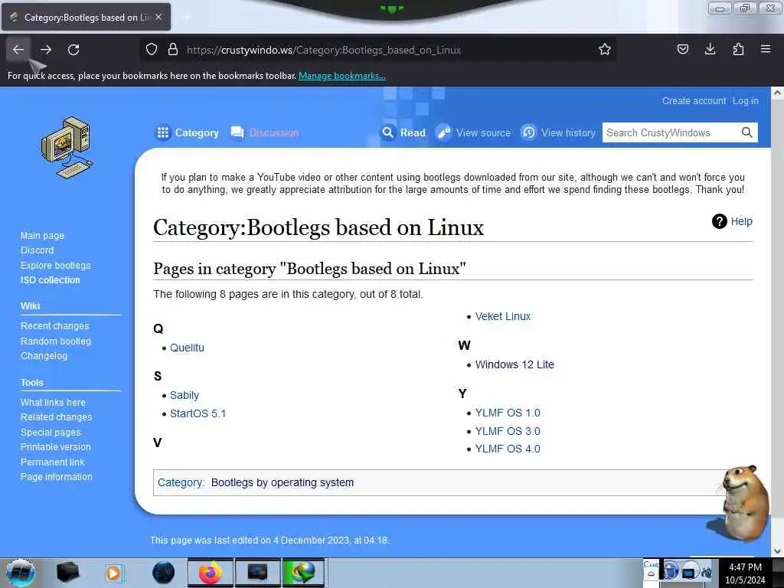Image resolution: width=784 pixels, height=588 pixels.
Task: Click the Create account link
Action: click(x=694, y=101)
